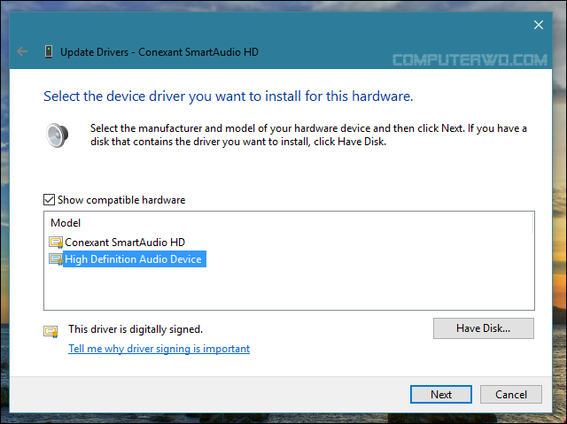Click the certificate icon beside Conexant SmartAudio HD
The width and height of the screenshot is (567, 424).
[56, 243]
